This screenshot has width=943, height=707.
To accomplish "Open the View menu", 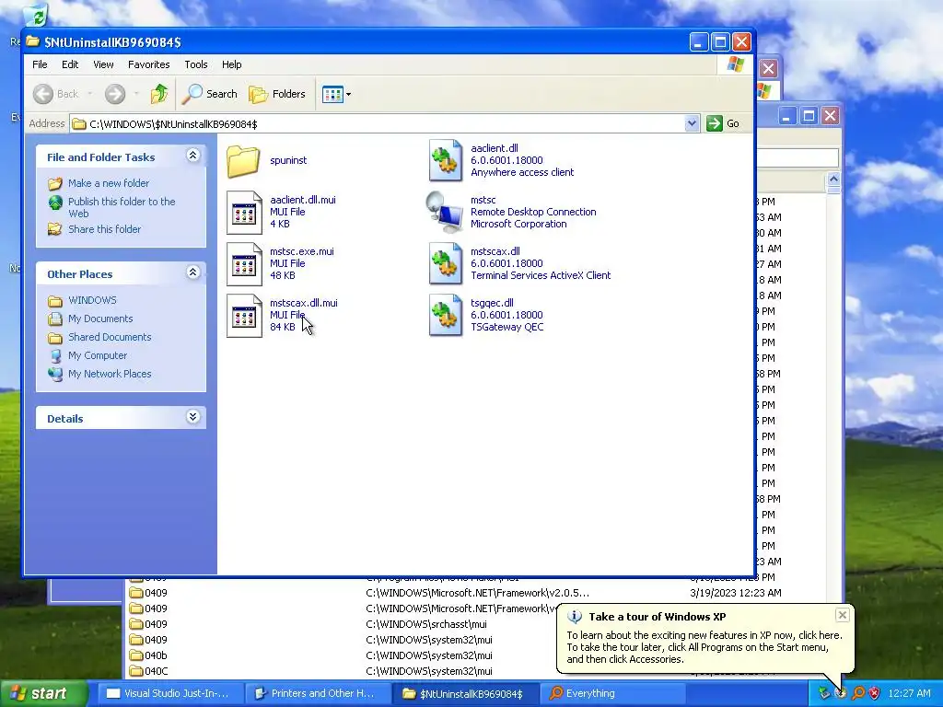I will [103, 64].
